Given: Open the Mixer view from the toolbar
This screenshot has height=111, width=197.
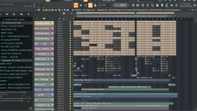Looking at the screenshot, I should (148, 5).
